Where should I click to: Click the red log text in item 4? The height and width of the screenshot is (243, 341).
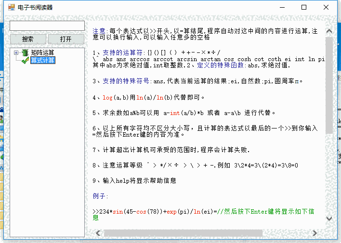tap(108, 98)
